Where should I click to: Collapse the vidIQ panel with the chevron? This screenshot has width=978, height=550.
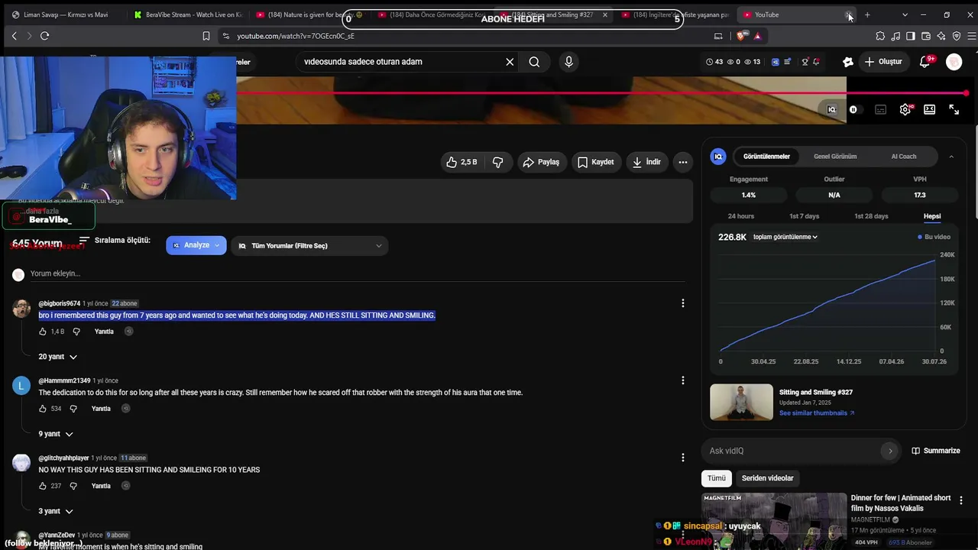[951, 157]
